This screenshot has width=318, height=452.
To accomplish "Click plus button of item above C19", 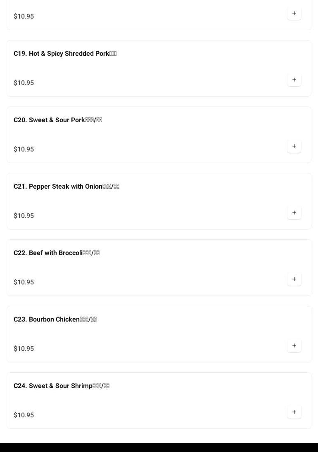I will [x=294, y=14].
